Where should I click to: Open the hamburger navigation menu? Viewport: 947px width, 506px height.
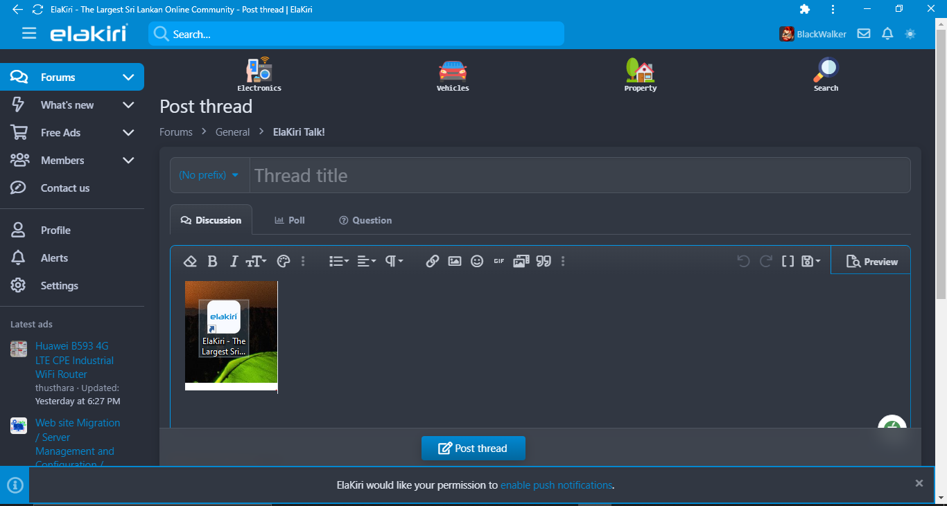(29, 33)
